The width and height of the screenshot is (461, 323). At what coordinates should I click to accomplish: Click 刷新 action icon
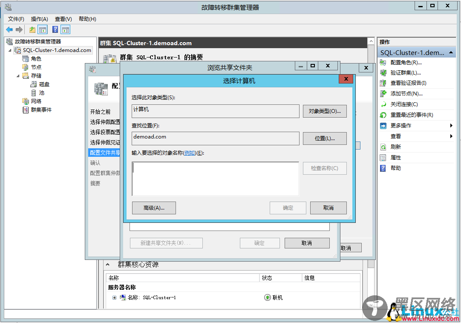pos(383,147)
